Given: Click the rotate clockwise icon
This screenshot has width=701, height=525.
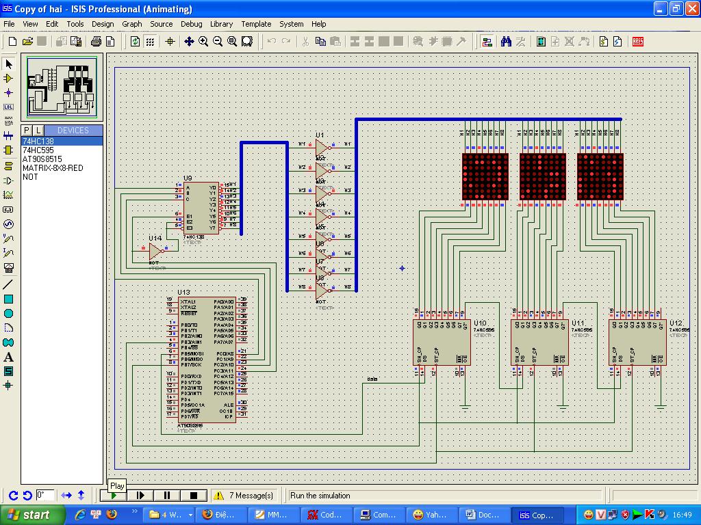Looking at the screenshot, I should point(13,495).
